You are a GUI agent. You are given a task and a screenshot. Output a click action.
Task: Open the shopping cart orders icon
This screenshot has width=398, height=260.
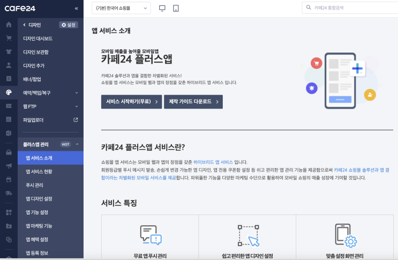[9, 38]
